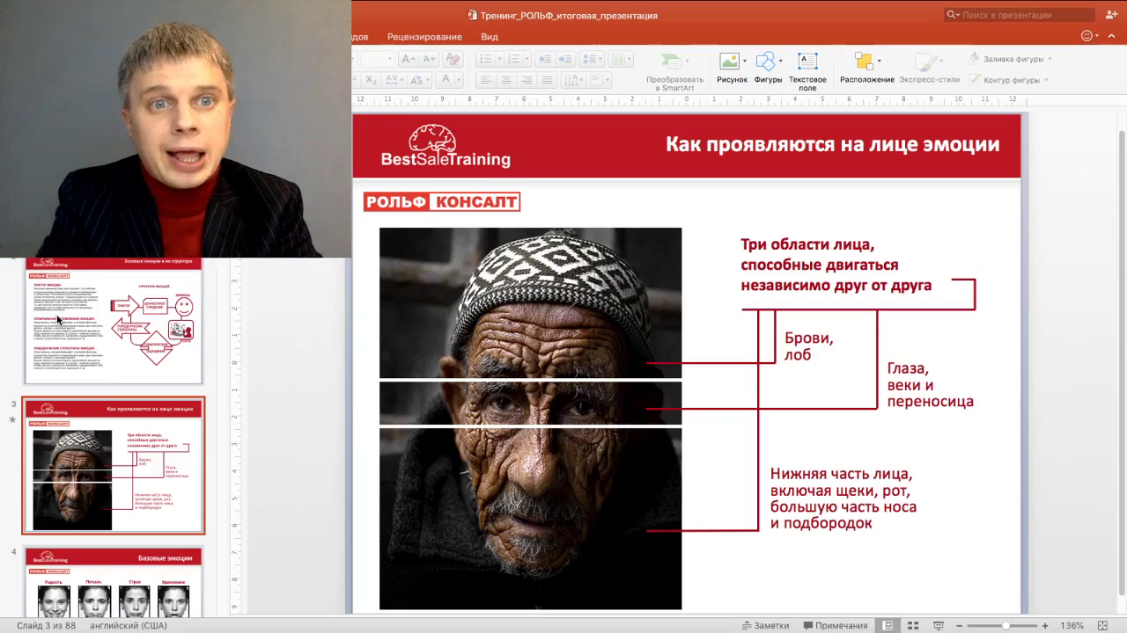Viewport: 1127px width, 633px height.
Task: Start slideshow from the status bar icon
Action: [939, 625]
